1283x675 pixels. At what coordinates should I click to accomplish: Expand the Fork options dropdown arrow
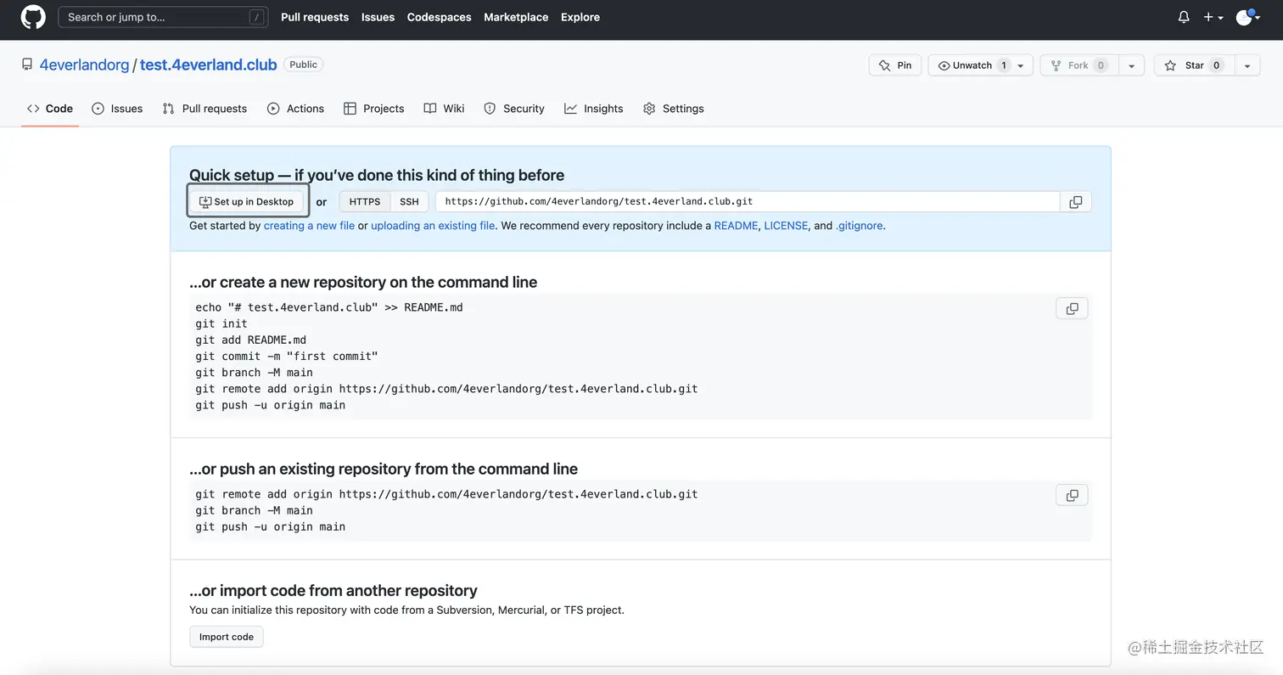tap(1131, 65)
